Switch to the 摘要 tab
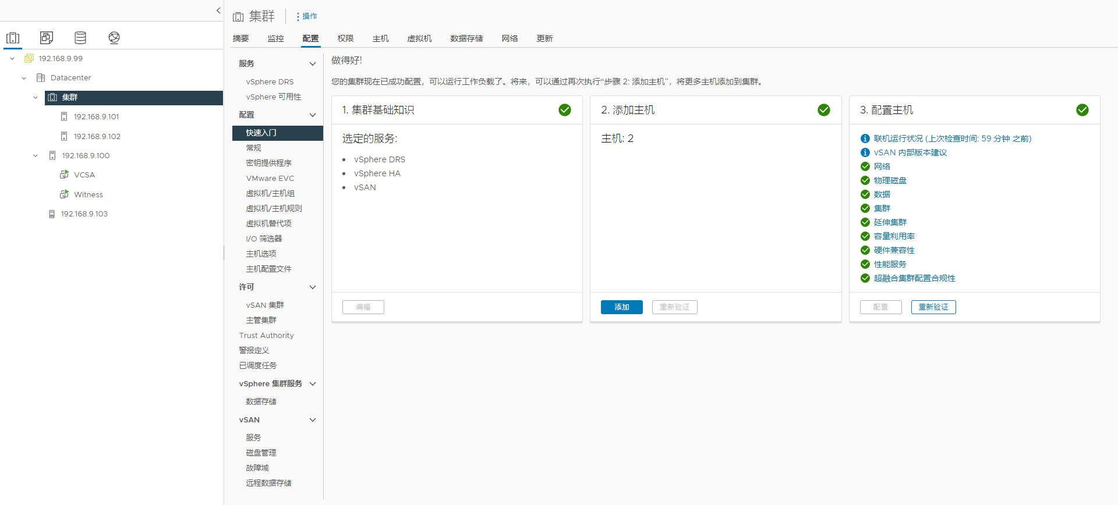The height and width of the screenshot is (505, 1118). click(x=240, y=38)
